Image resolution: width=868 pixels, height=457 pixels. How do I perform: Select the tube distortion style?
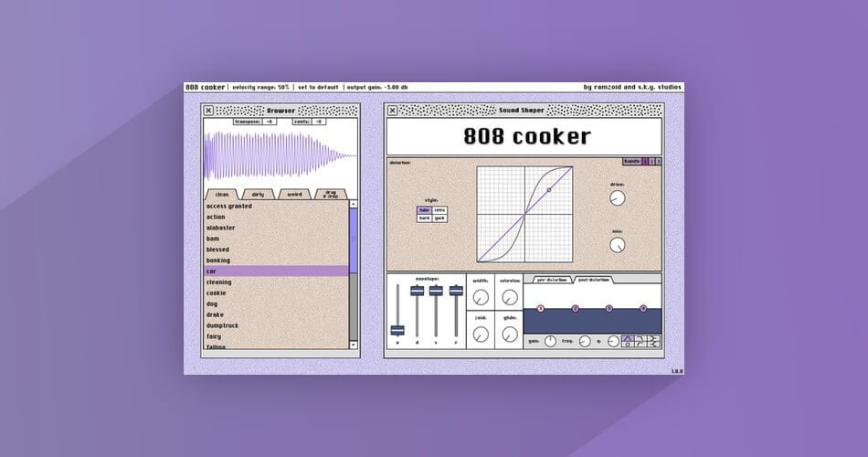[424, 210]
